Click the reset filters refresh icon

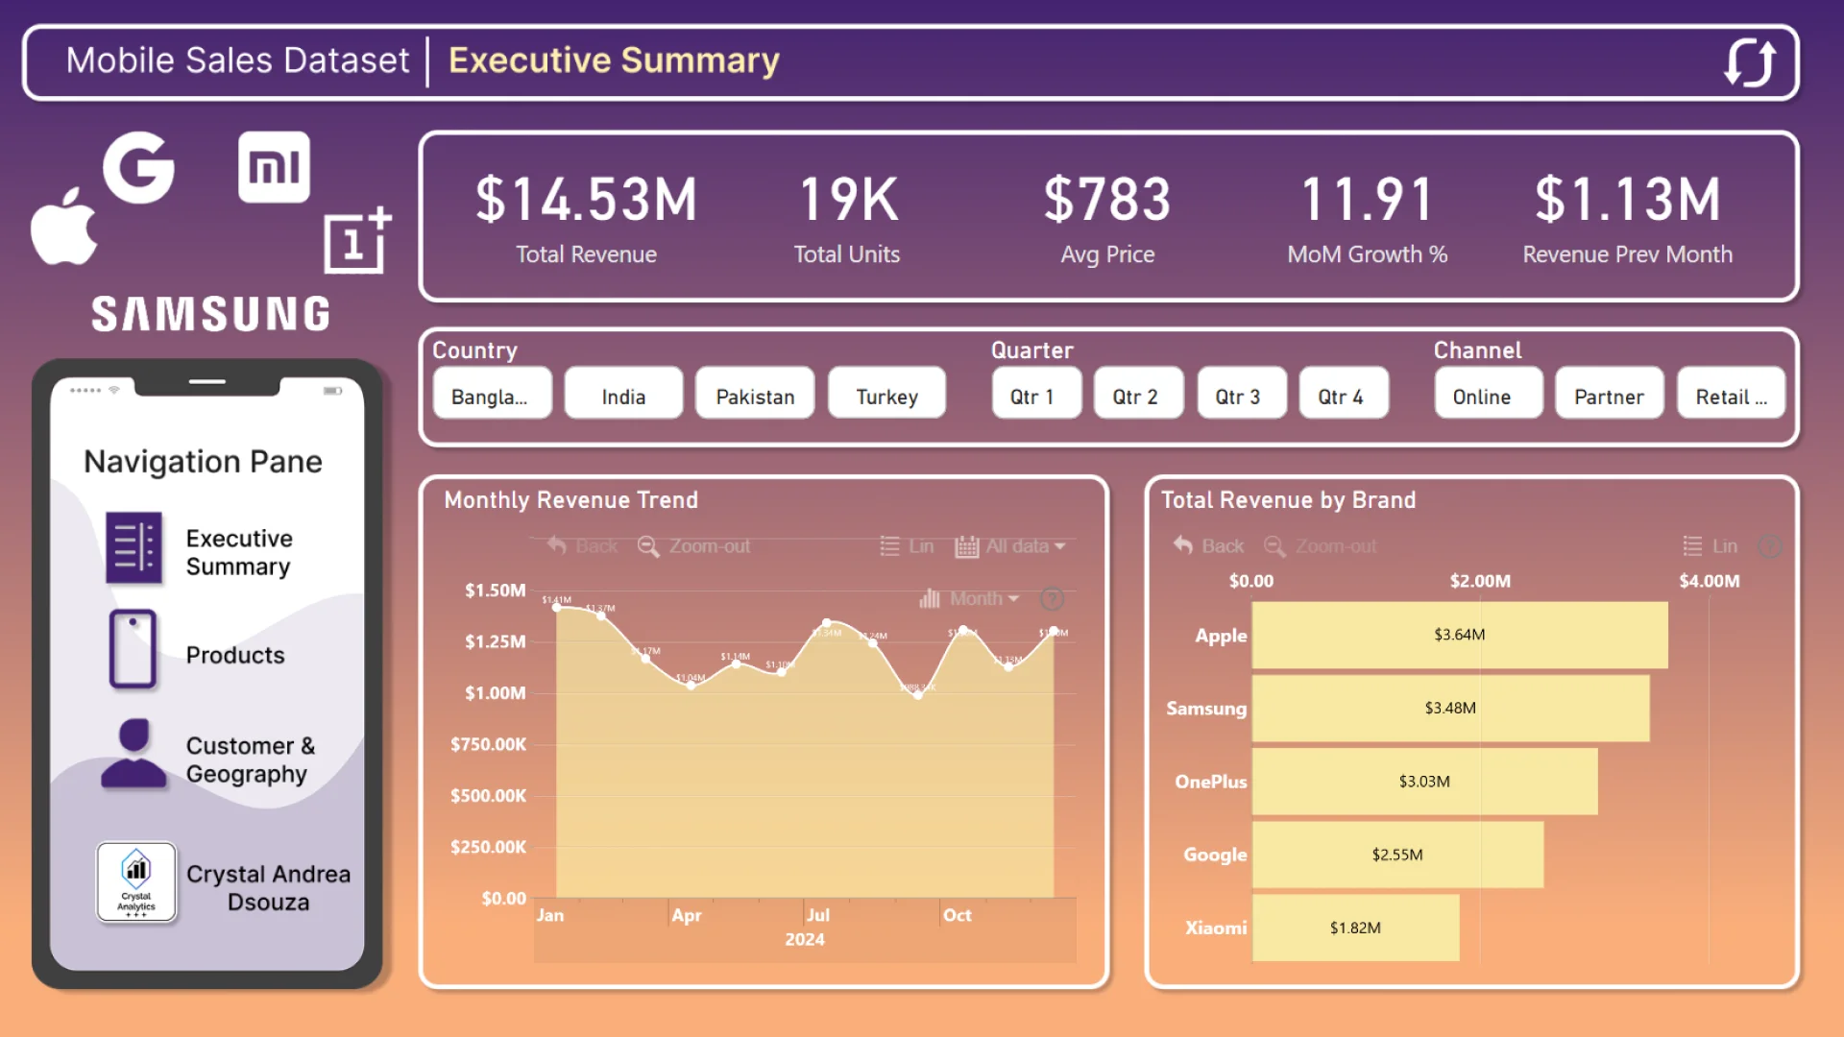pyautogui.click(x=1750, y=62)
